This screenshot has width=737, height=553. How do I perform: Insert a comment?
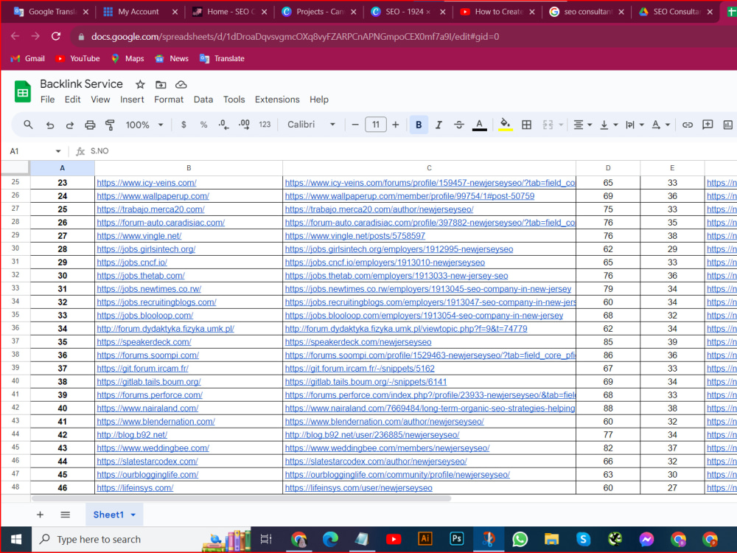click(708, 125)
